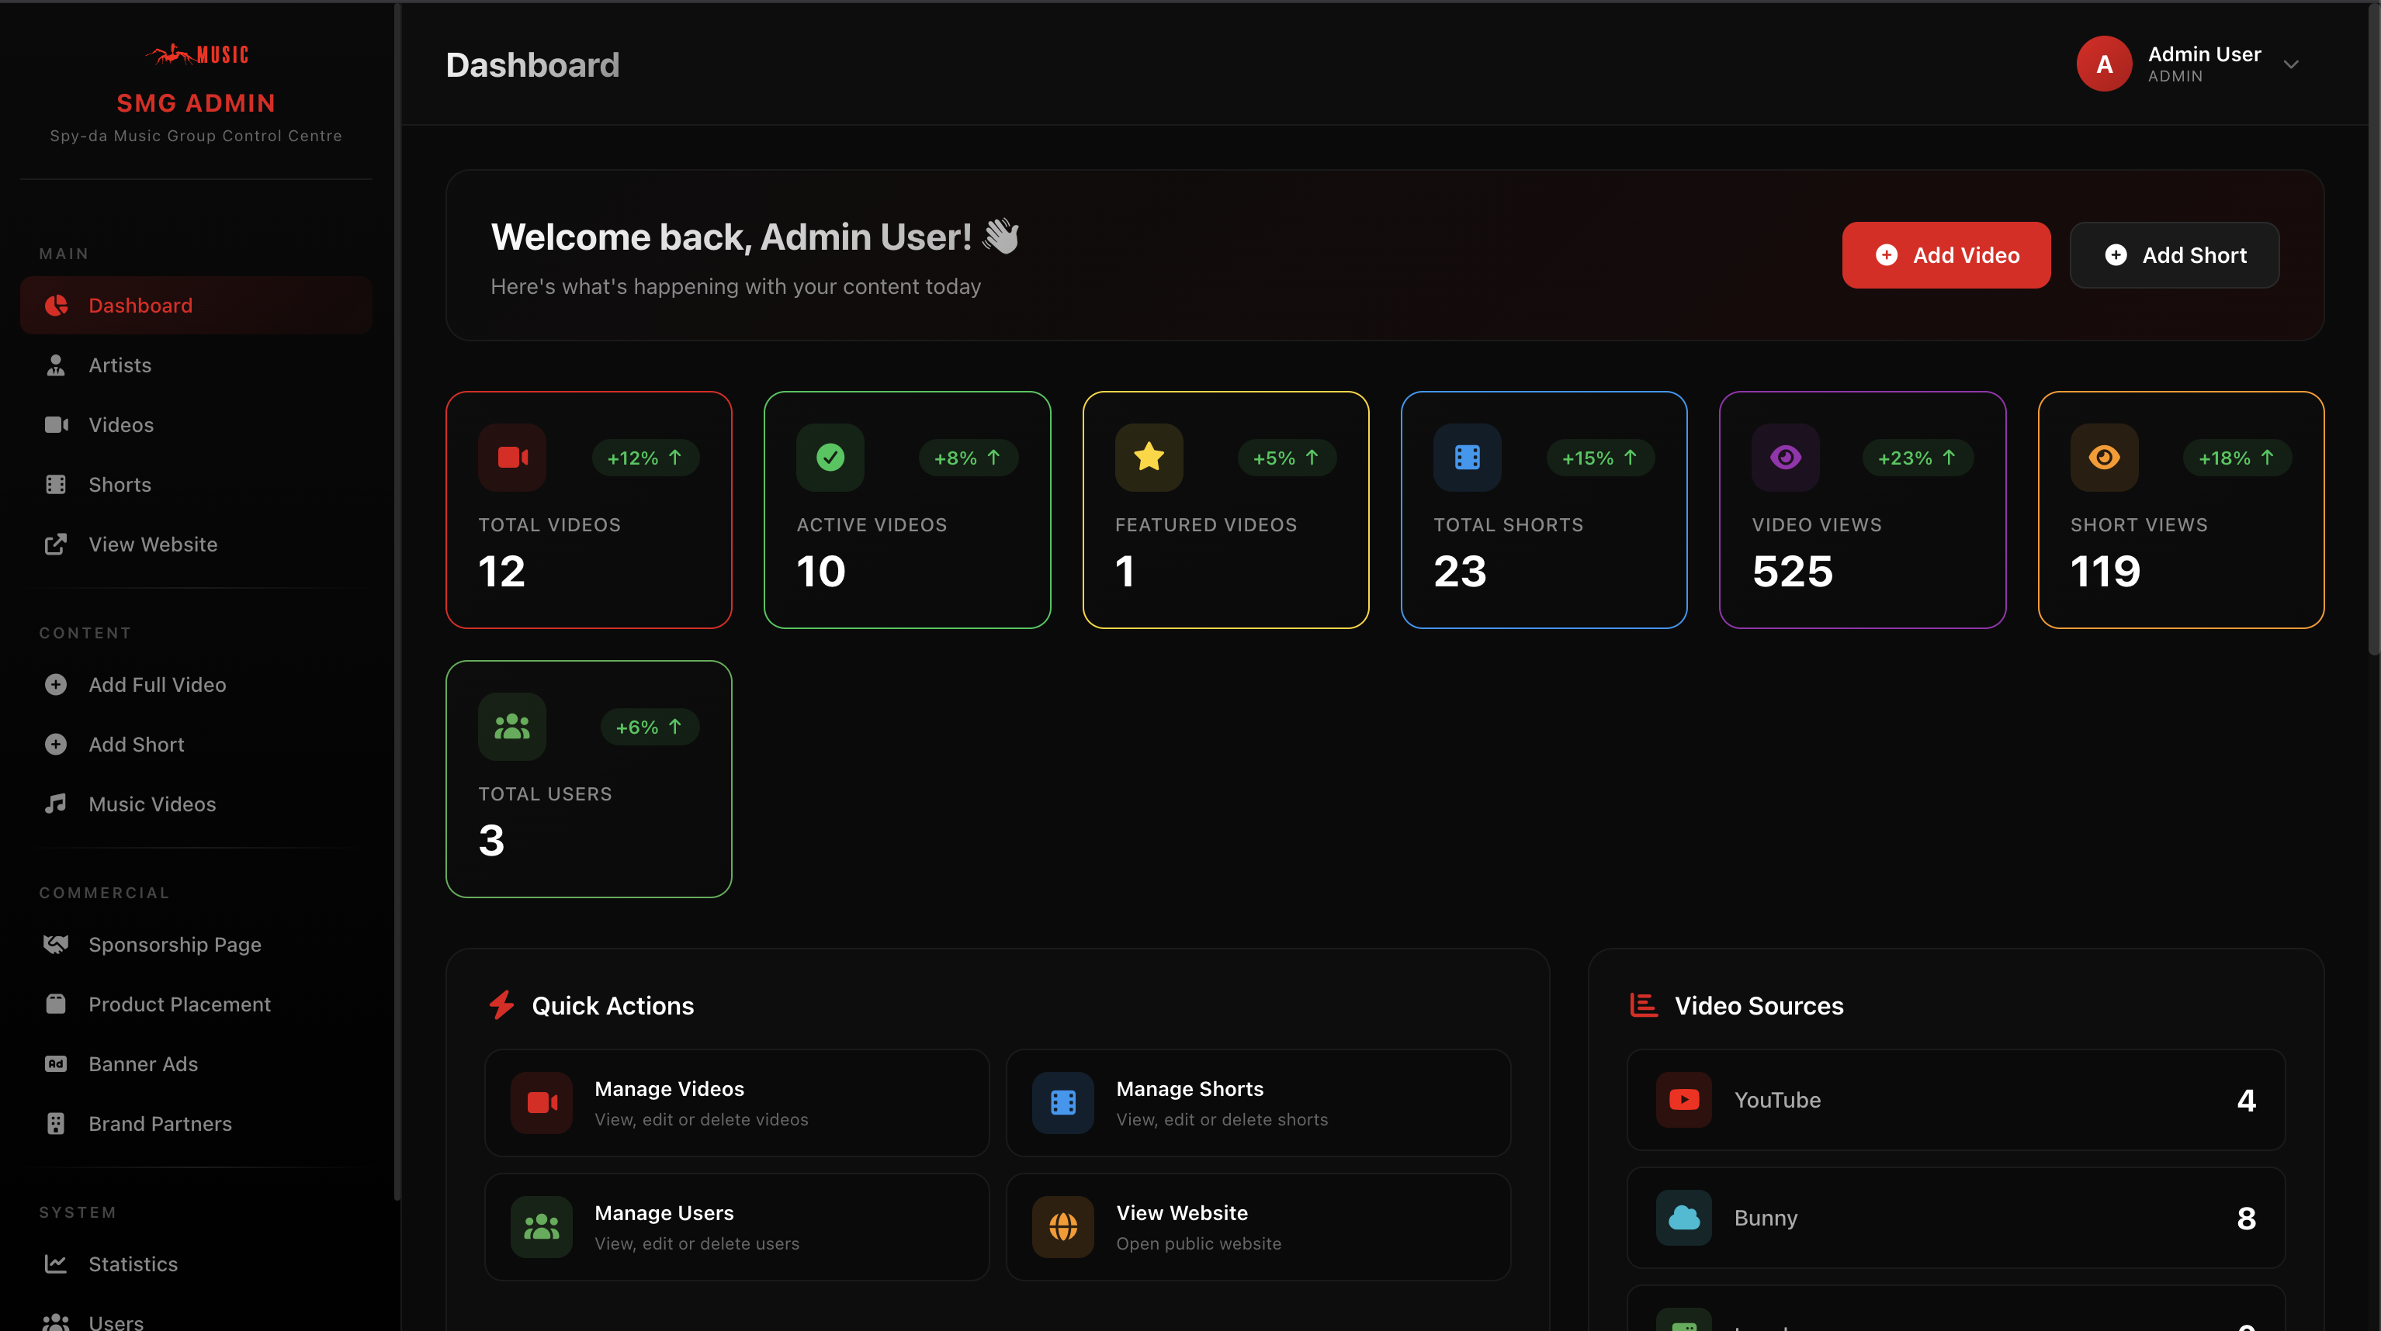
Task: Click the green checkmark icon on Active Videos card
Action: pos(830,457)
